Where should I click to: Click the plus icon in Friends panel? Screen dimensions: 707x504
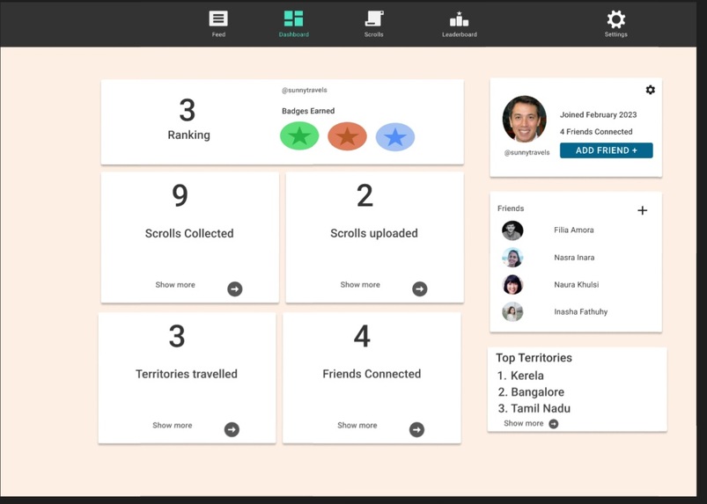(x=643, y=210)
